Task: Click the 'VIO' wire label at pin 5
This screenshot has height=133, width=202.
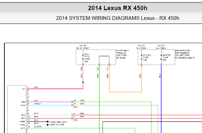Action: coord(36,101)
